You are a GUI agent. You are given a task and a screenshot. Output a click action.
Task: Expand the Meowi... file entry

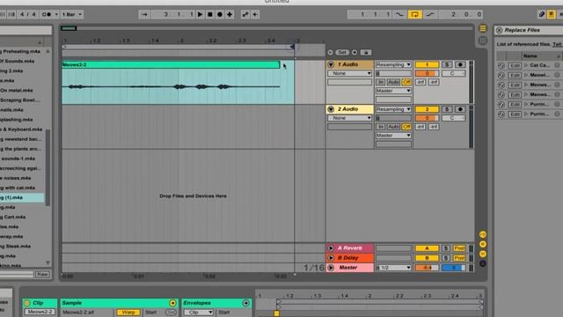tap(526, 75)
